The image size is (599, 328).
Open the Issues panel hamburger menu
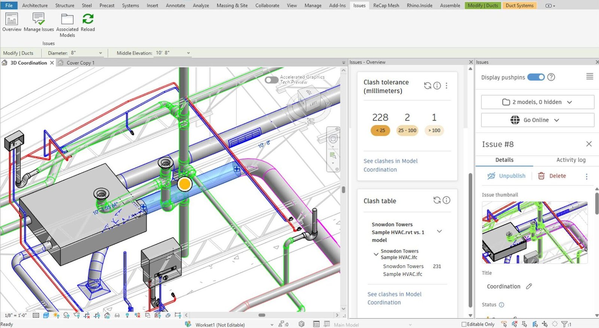pyautogui.click(x=590, y=76)
